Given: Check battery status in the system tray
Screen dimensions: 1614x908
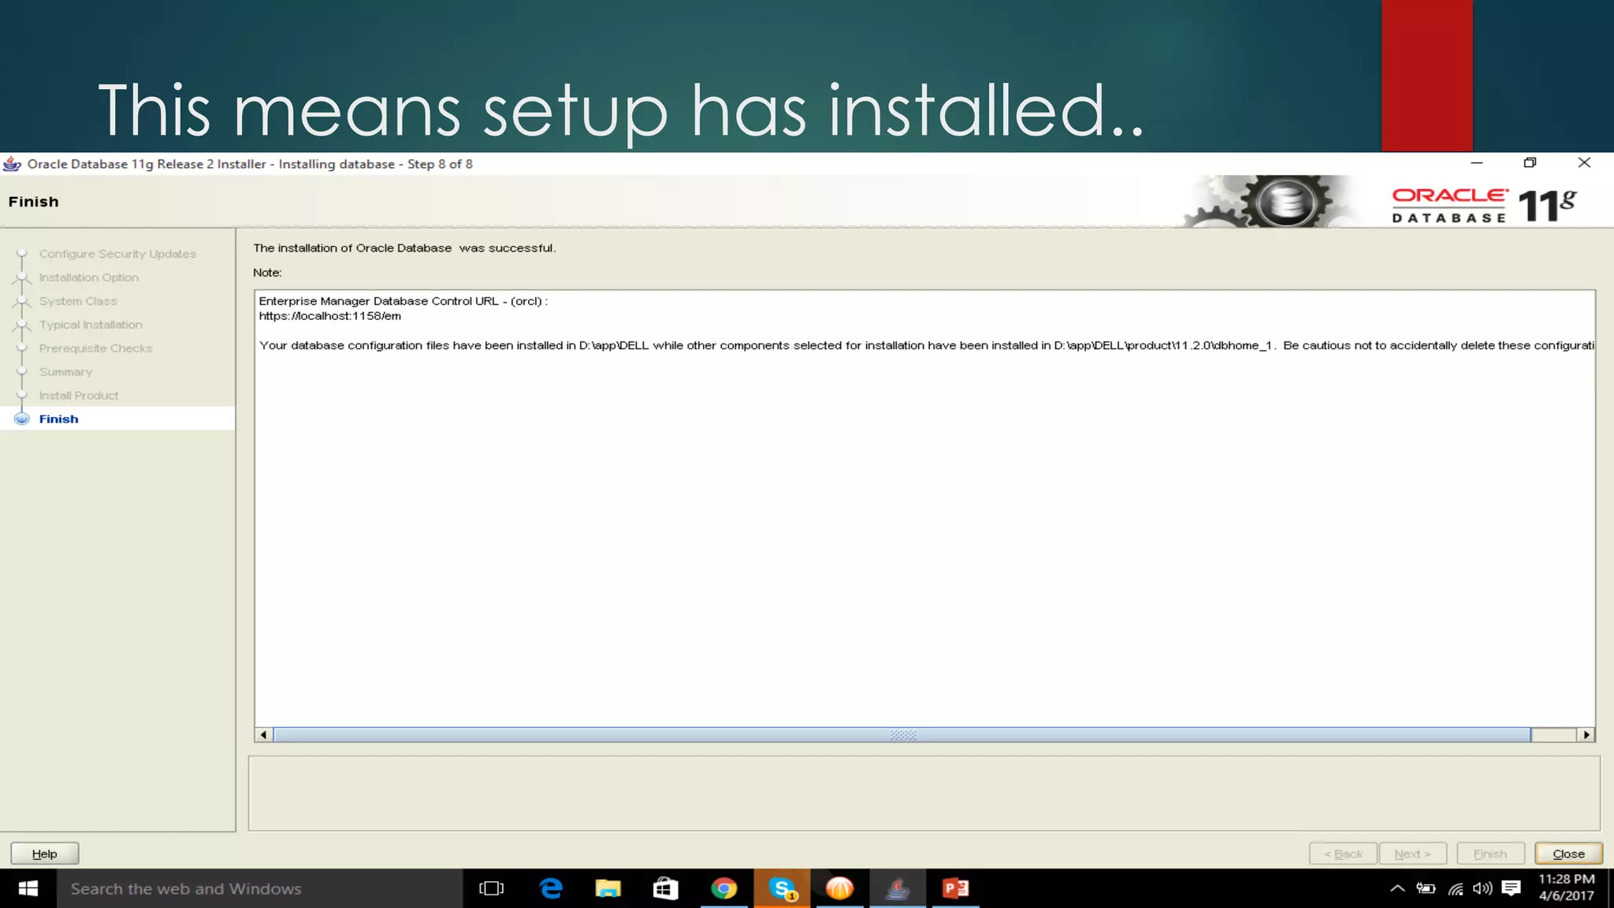Looking at the screenshot, I should 1426,888.
